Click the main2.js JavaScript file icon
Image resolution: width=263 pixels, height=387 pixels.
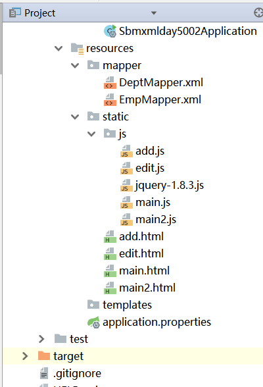126,219
